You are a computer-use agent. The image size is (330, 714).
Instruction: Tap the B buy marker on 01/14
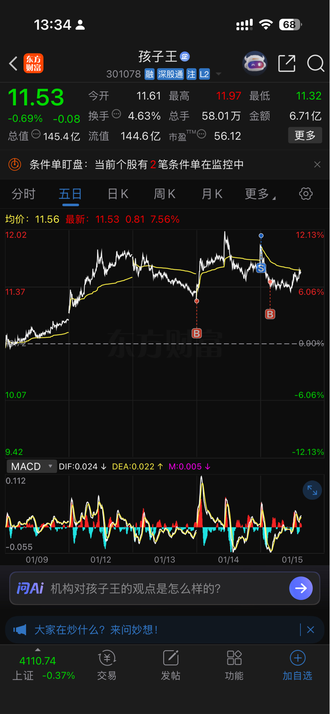point(270,314)
